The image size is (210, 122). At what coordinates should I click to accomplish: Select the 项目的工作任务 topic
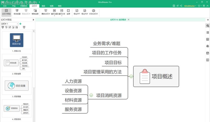[x=107, y=53]
